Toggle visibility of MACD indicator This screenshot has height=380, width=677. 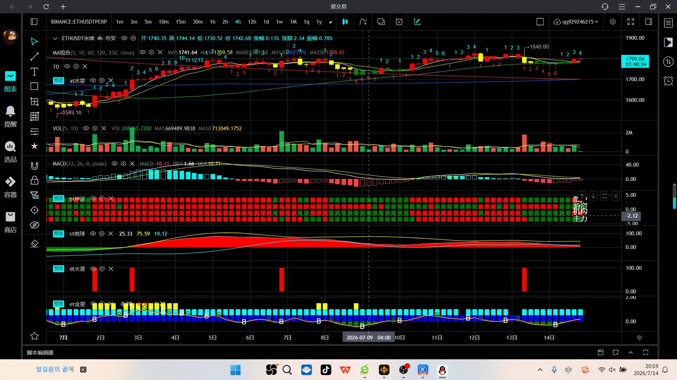[x=115, y=163]
